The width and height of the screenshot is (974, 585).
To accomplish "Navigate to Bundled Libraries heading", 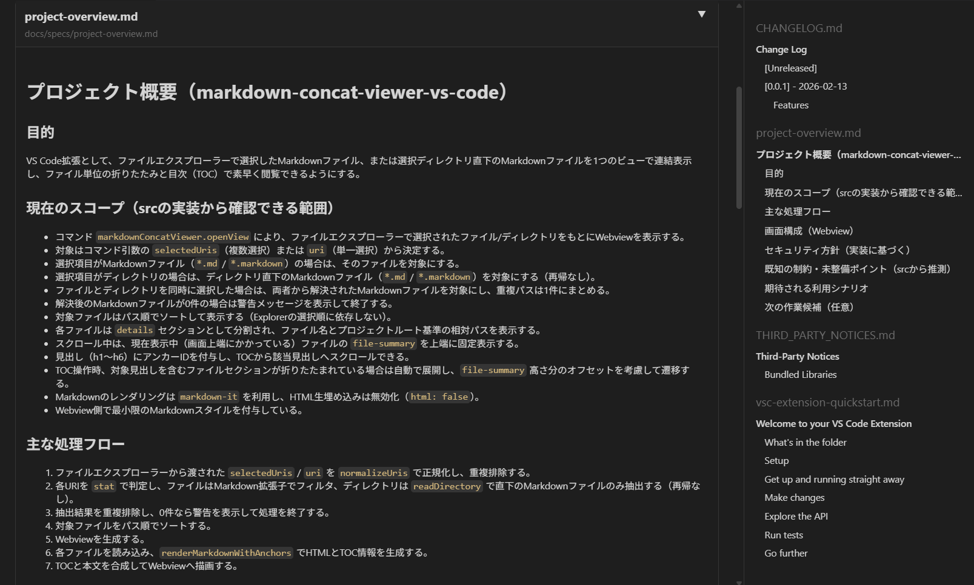I will pyautogui.click(x=800, y=375).
